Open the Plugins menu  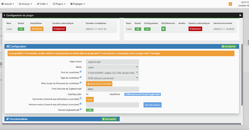tap(59, 4)
